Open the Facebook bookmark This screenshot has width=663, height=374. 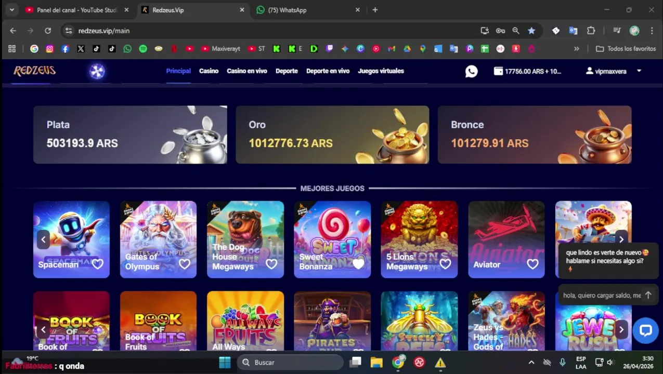coord(65,48)
